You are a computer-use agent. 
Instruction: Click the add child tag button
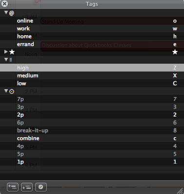27,187
